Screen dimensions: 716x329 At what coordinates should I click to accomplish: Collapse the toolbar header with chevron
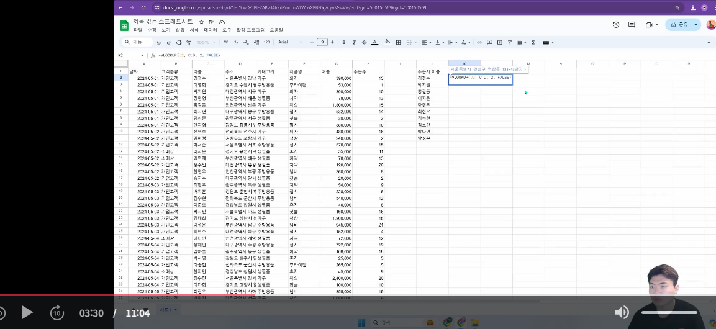(709, 42)
